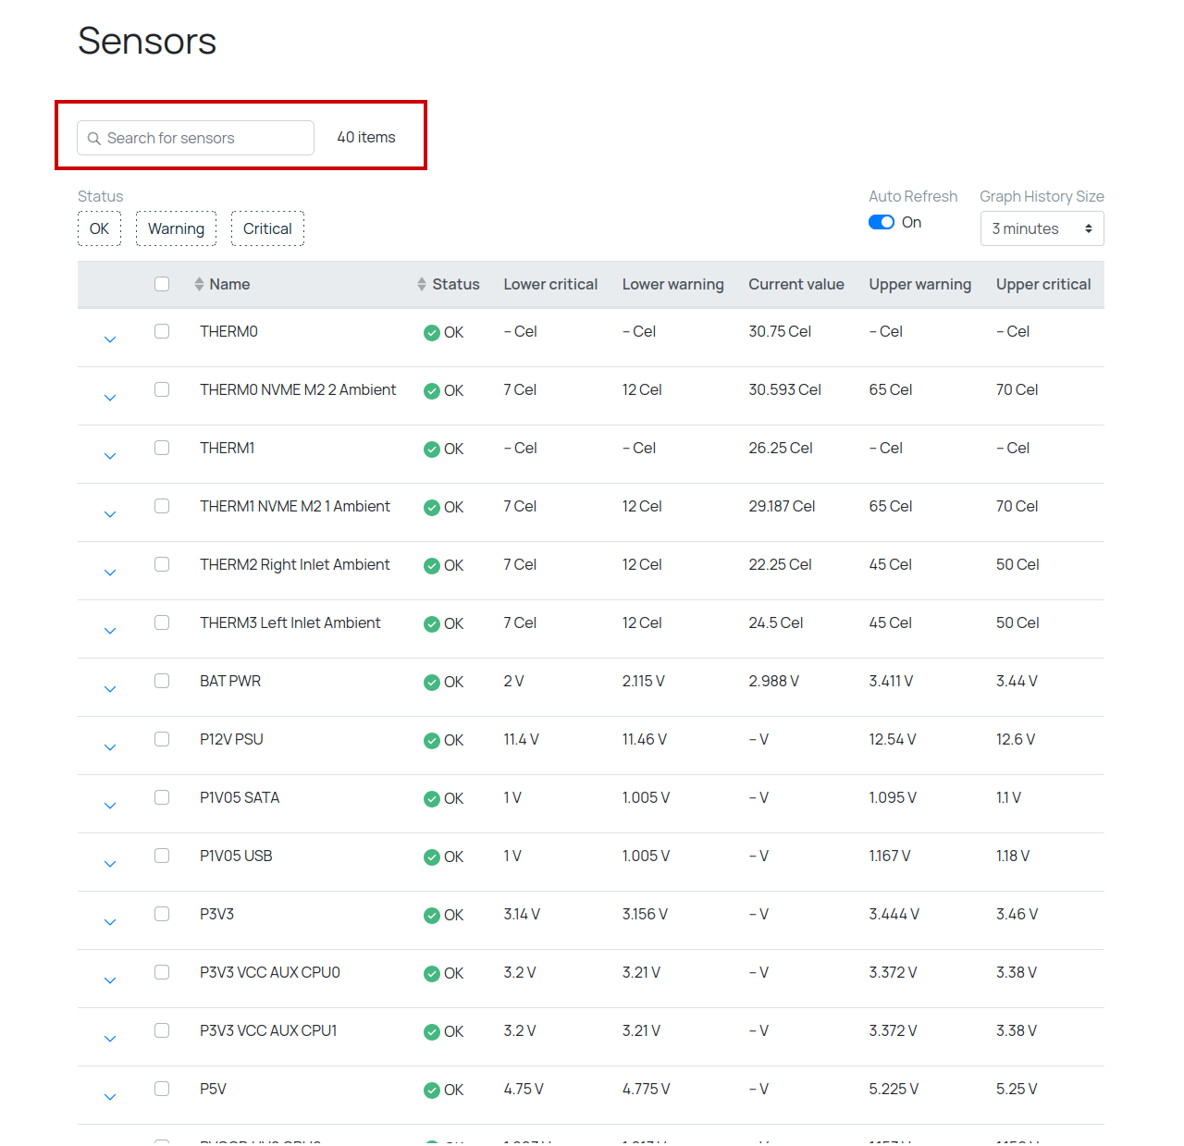Expand details for THERM2 Right Inlet Ambient
Screen dimensions: 1184x1146
(x=110, y=573)
